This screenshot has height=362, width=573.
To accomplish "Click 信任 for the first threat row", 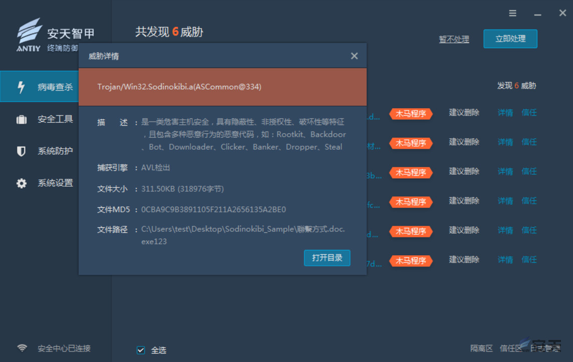I will 529,113.
